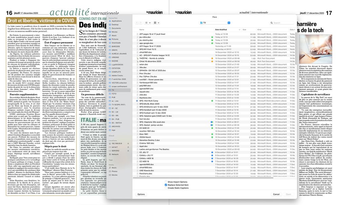The height and width of the screenshot is (205, 338).
Task: Click the Search field in Place dialog
Action: [x=282, y=23]
